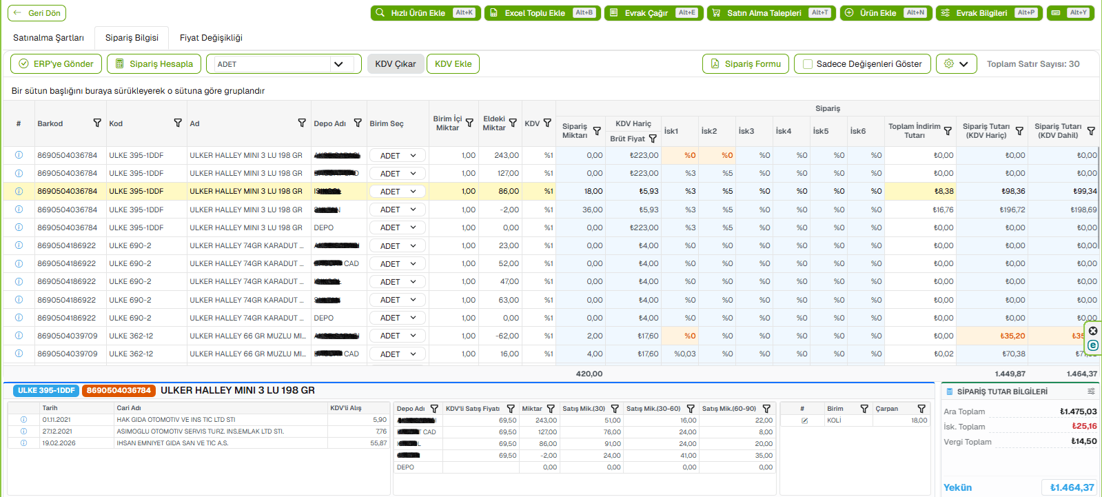Click filter icon on Depo Adı column header

[x=358, y=123]
